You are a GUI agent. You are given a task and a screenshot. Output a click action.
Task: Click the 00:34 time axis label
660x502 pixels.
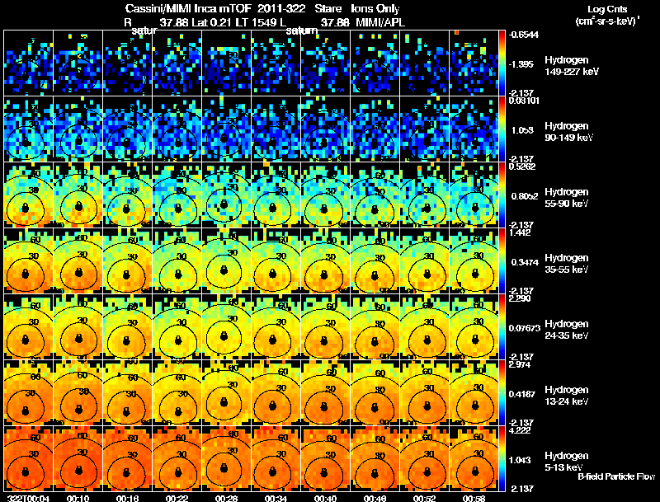pos(276,498)
